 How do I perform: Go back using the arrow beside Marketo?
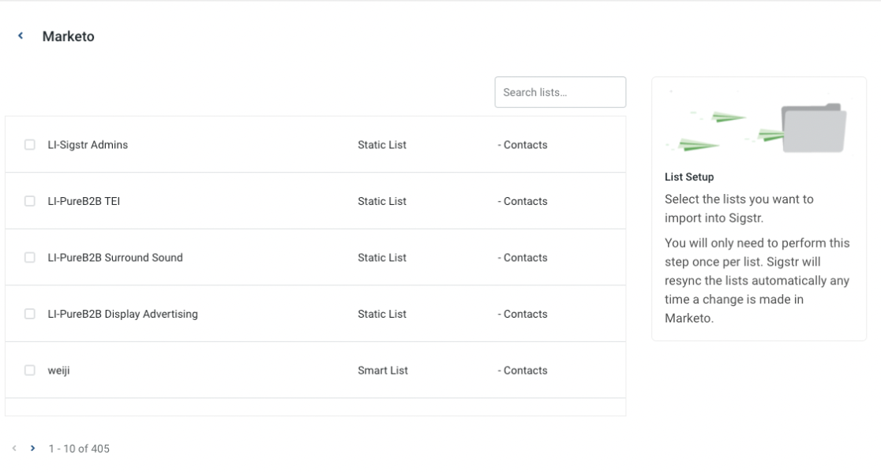21,36
